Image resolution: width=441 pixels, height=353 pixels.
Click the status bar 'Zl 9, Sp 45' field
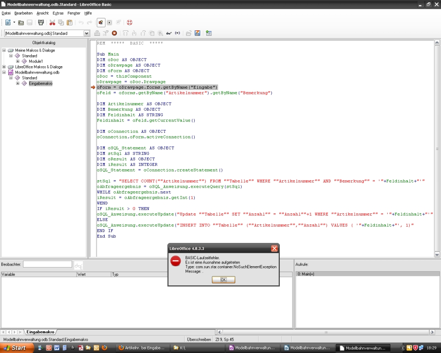coord(225,340)
